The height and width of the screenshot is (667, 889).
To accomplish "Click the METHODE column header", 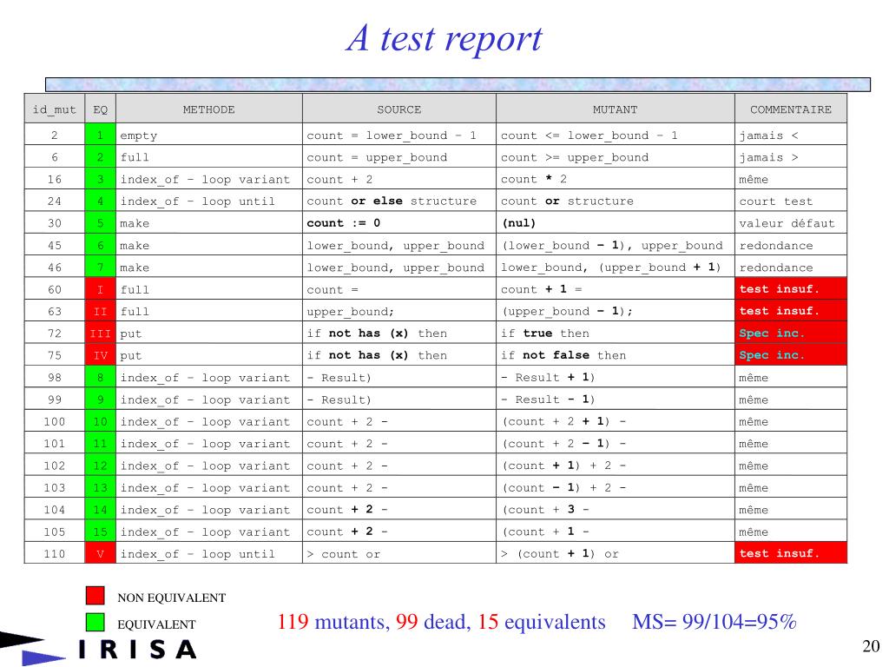I will point(208,109).
